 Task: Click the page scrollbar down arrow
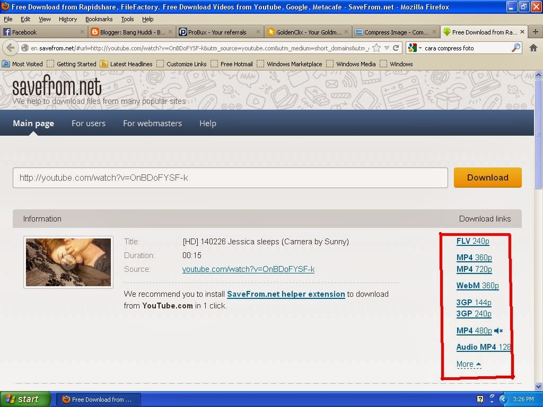pyautogui.click(x=538, y=386)
